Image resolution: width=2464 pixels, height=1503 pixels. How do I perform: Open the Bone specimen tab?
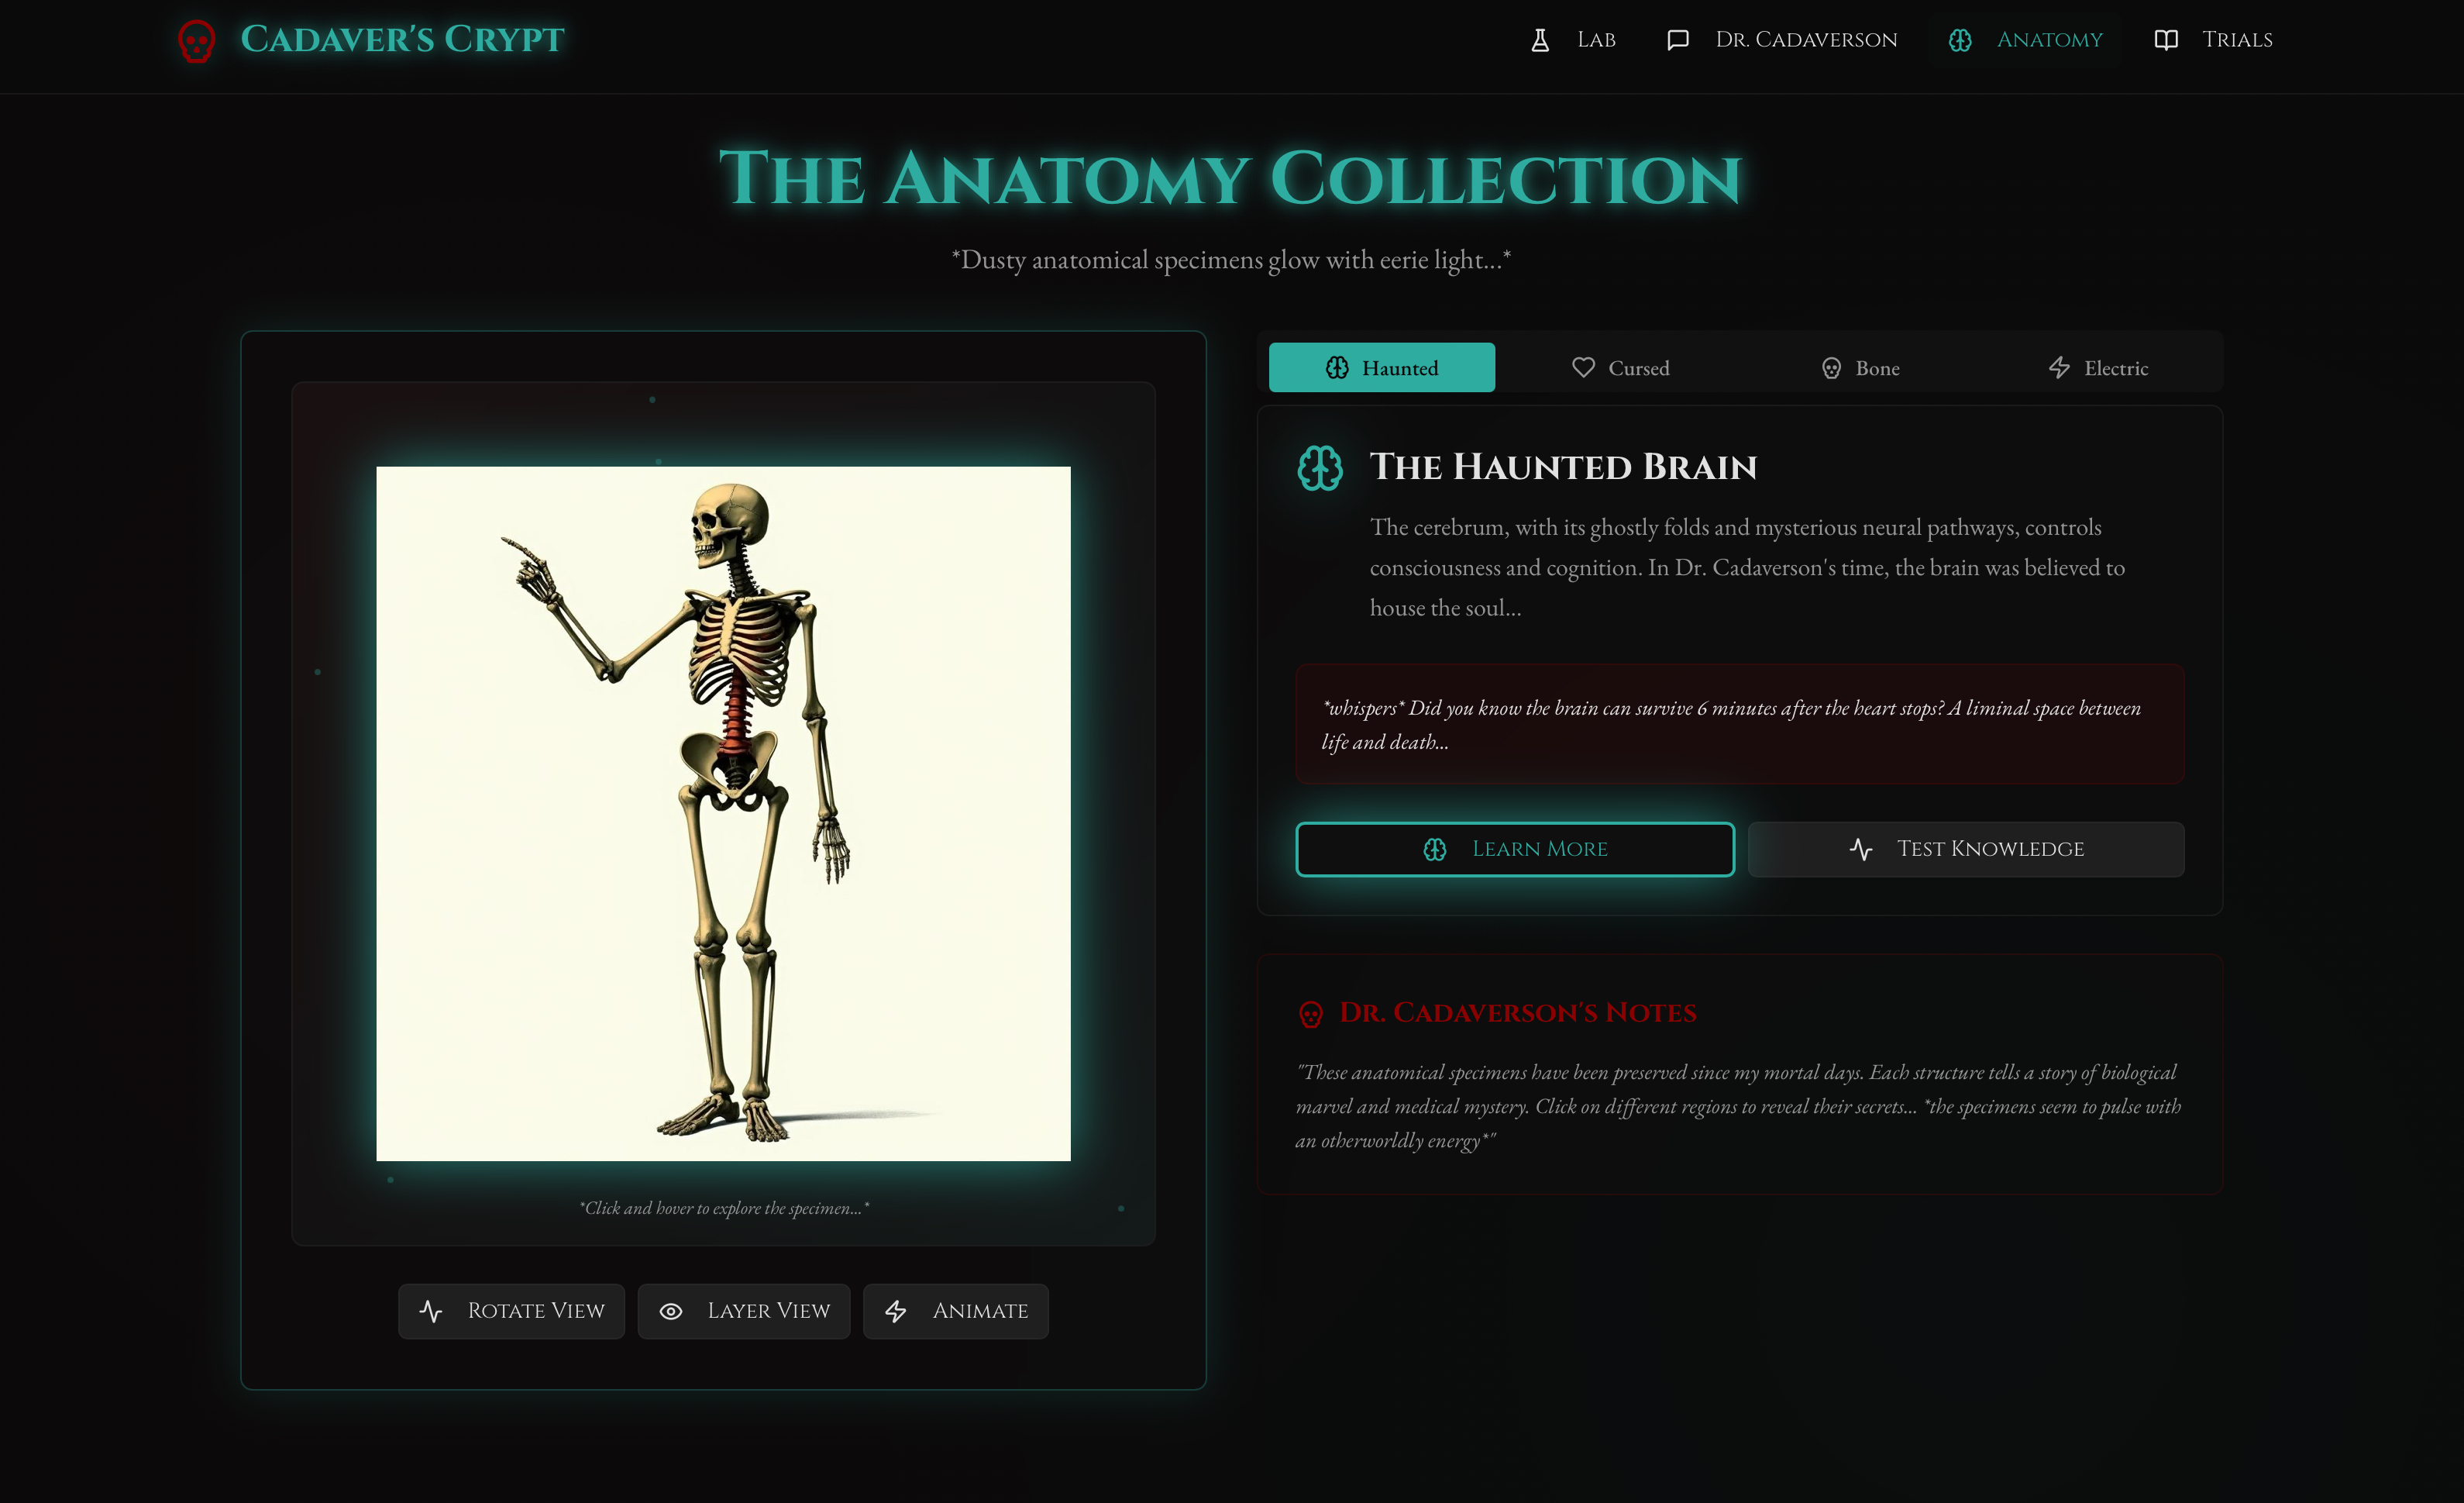point(1860,368)
